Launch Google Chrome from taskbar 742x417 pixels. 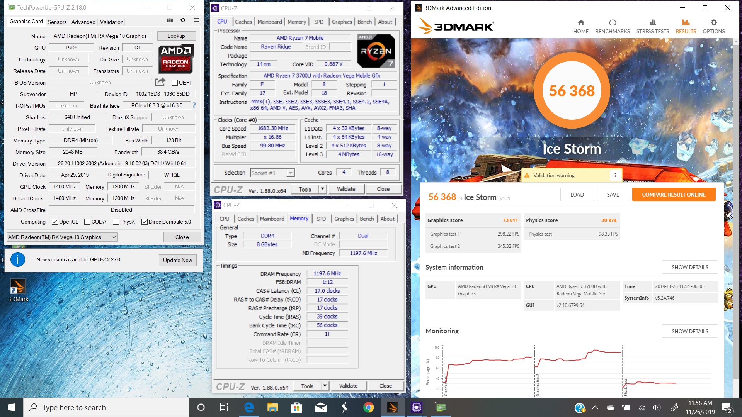[x=368, y=407]
